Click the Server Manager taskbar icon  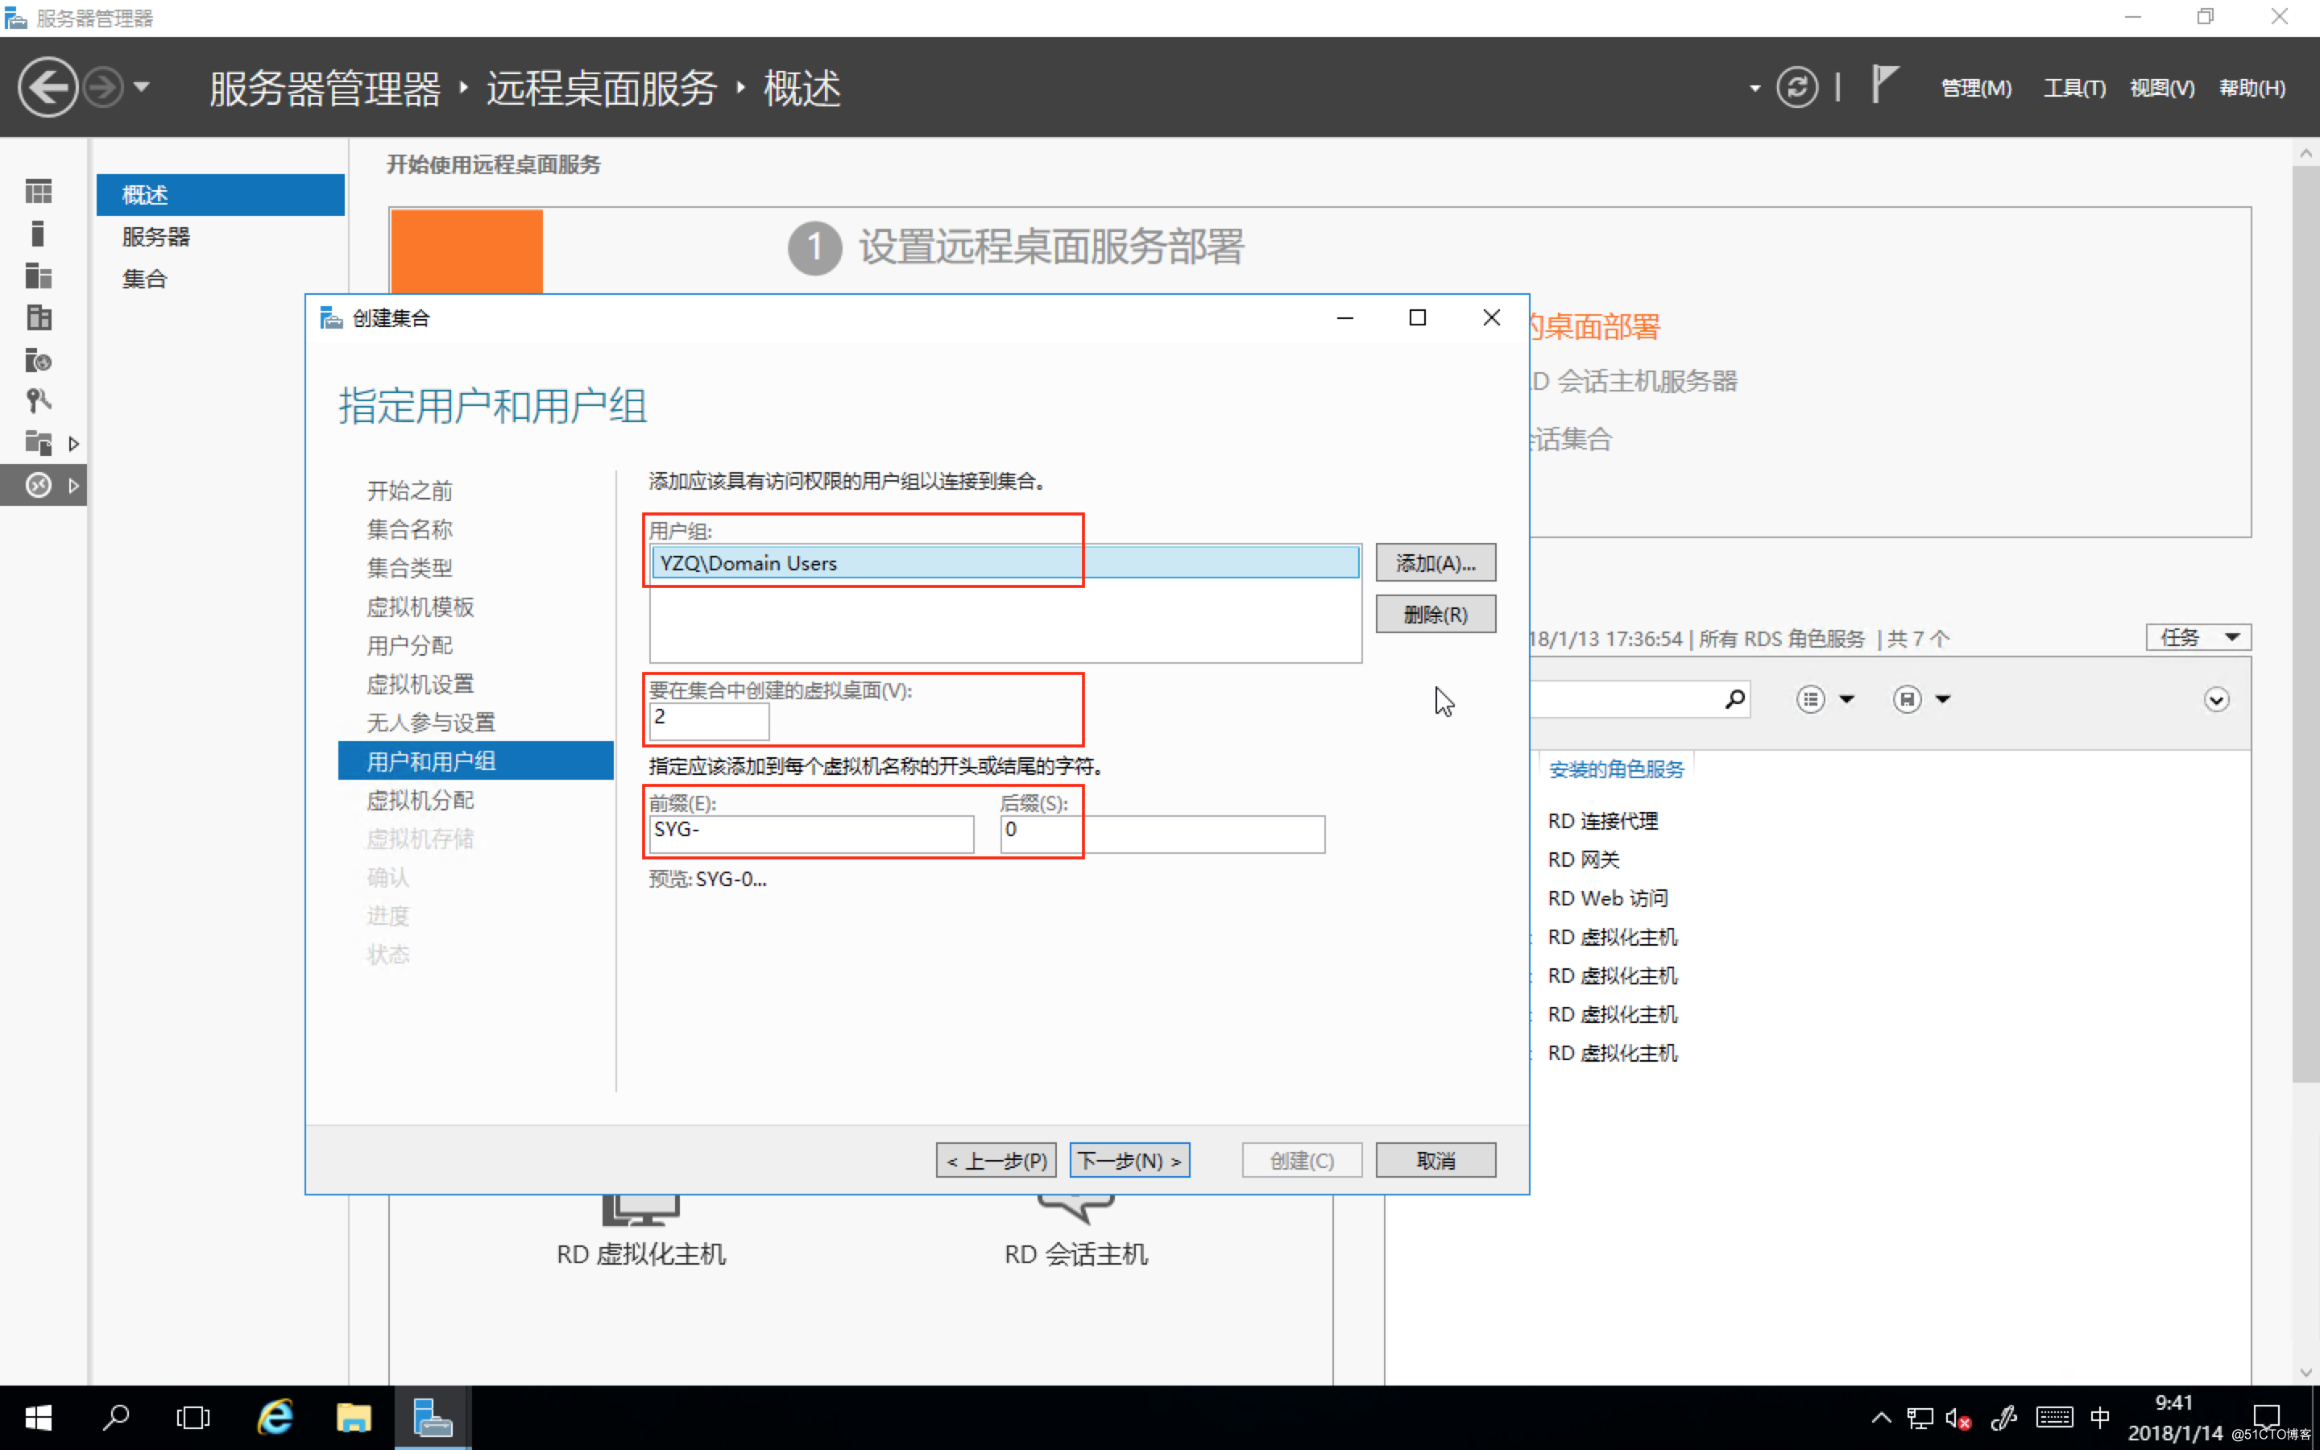point(433,1418)
